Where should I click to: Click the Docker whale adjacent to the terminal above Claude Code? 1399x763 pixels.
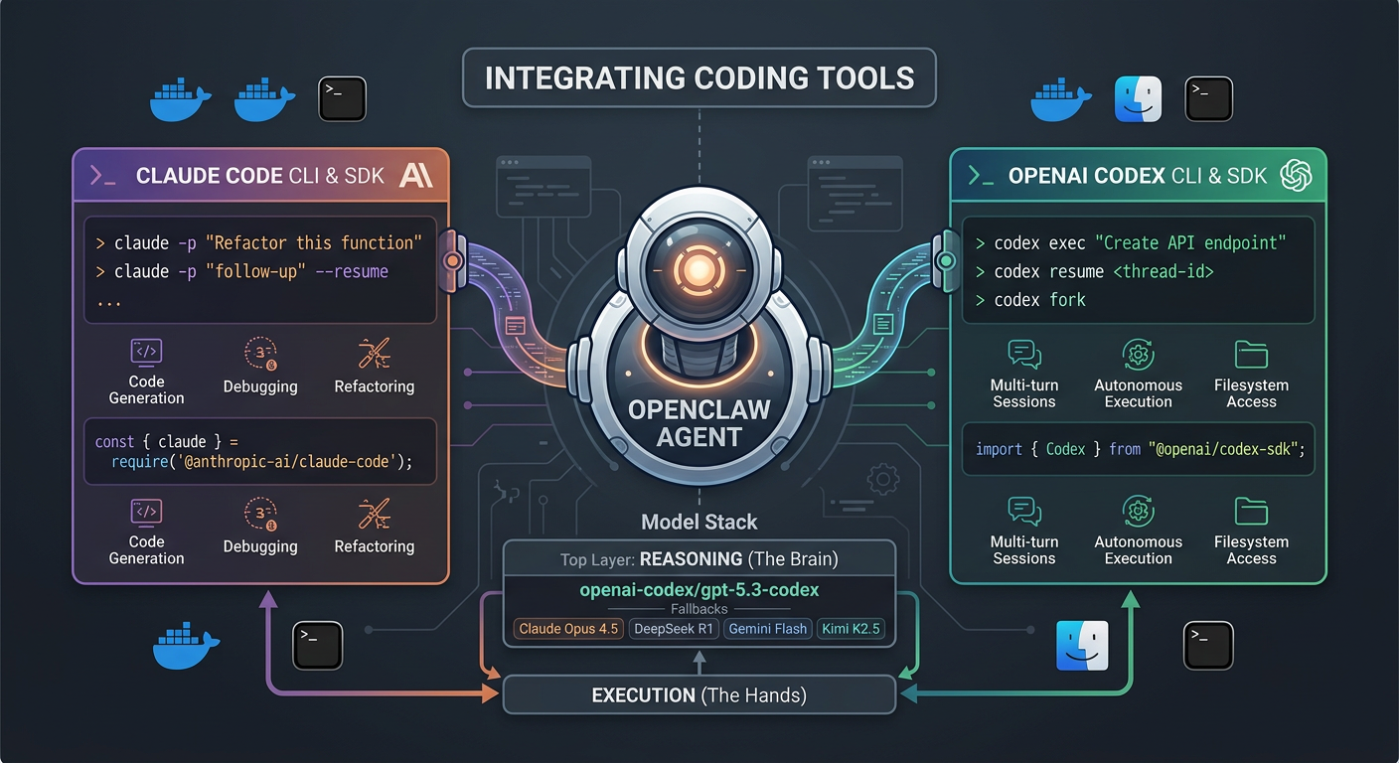click(x=264, y=101)
